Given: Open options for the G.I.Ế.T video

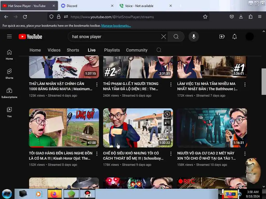Looking at the screenshot, I should click(x=171, y=84).
